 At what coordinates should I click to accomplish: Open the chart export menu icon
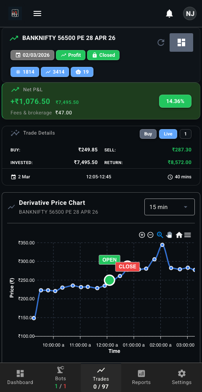tap(188, 235)
